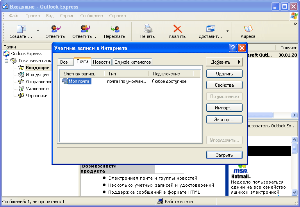The width and height of the screenshot is (300, 207).
Task: Click the Удалить button in accounts dialog
Action: click(224, 74)
